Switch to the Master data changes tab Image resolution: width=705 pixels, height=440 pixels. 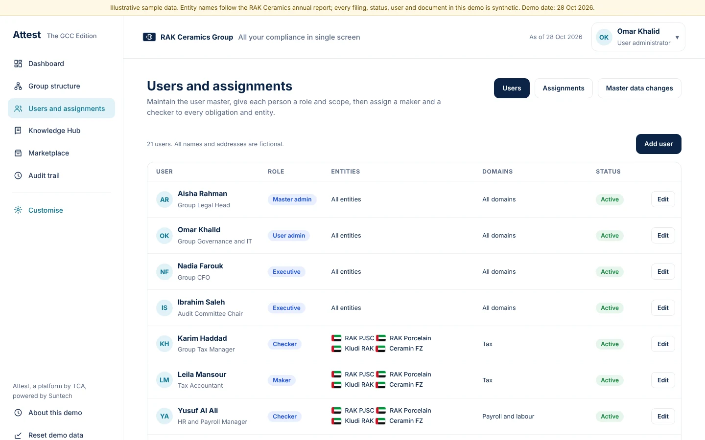[639, 88]
